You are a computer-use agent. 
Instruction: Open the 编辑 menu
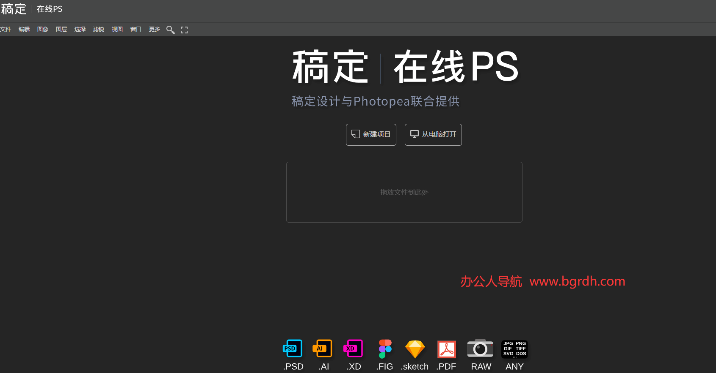(24, 29)
